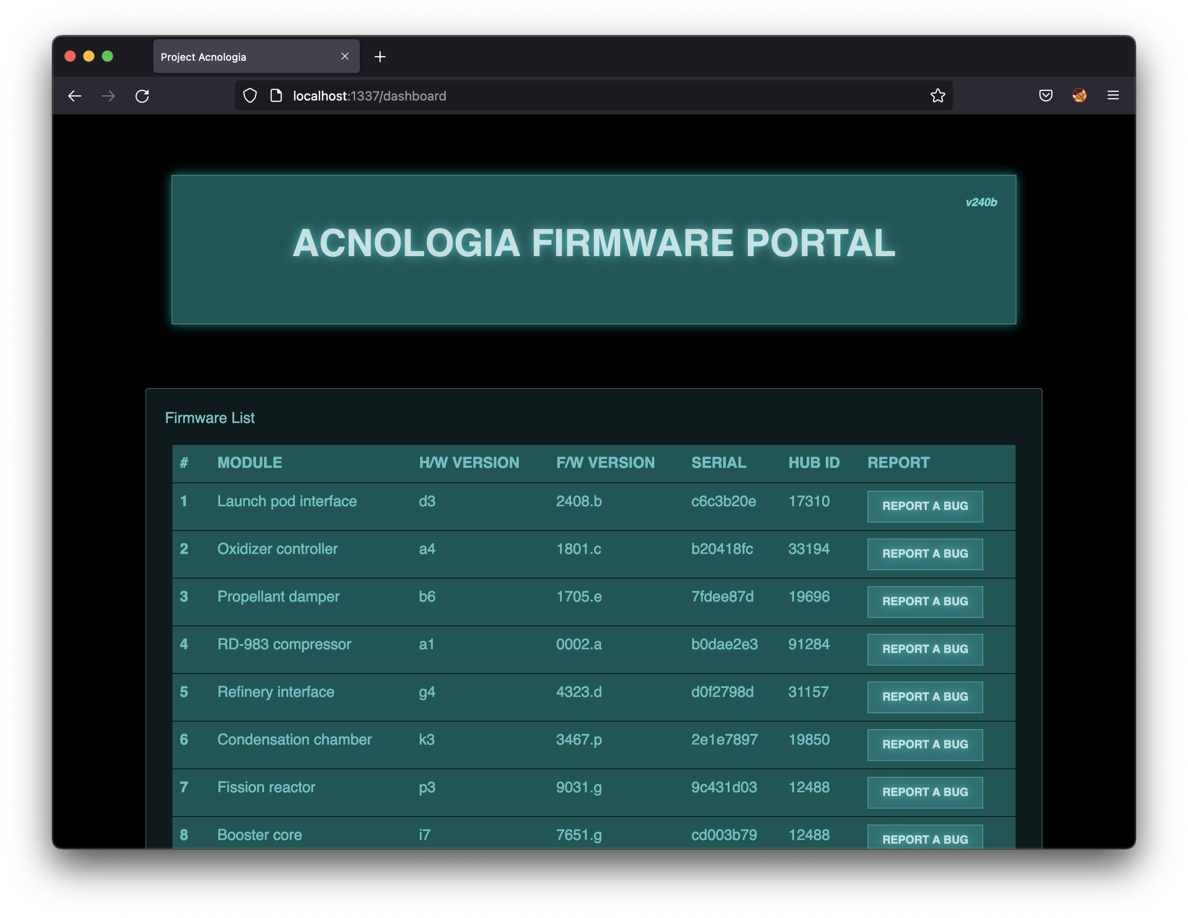Bookmark page with the star icon
The width and height of the screenshot is (1188, 918).
pyautogui.click(x=937, y=96)
